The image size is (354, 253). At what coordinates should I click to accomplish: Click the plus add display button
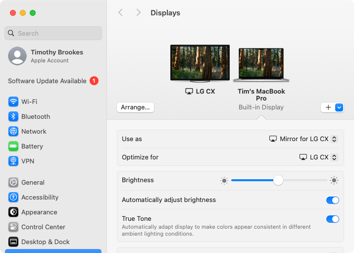[328, 107]
